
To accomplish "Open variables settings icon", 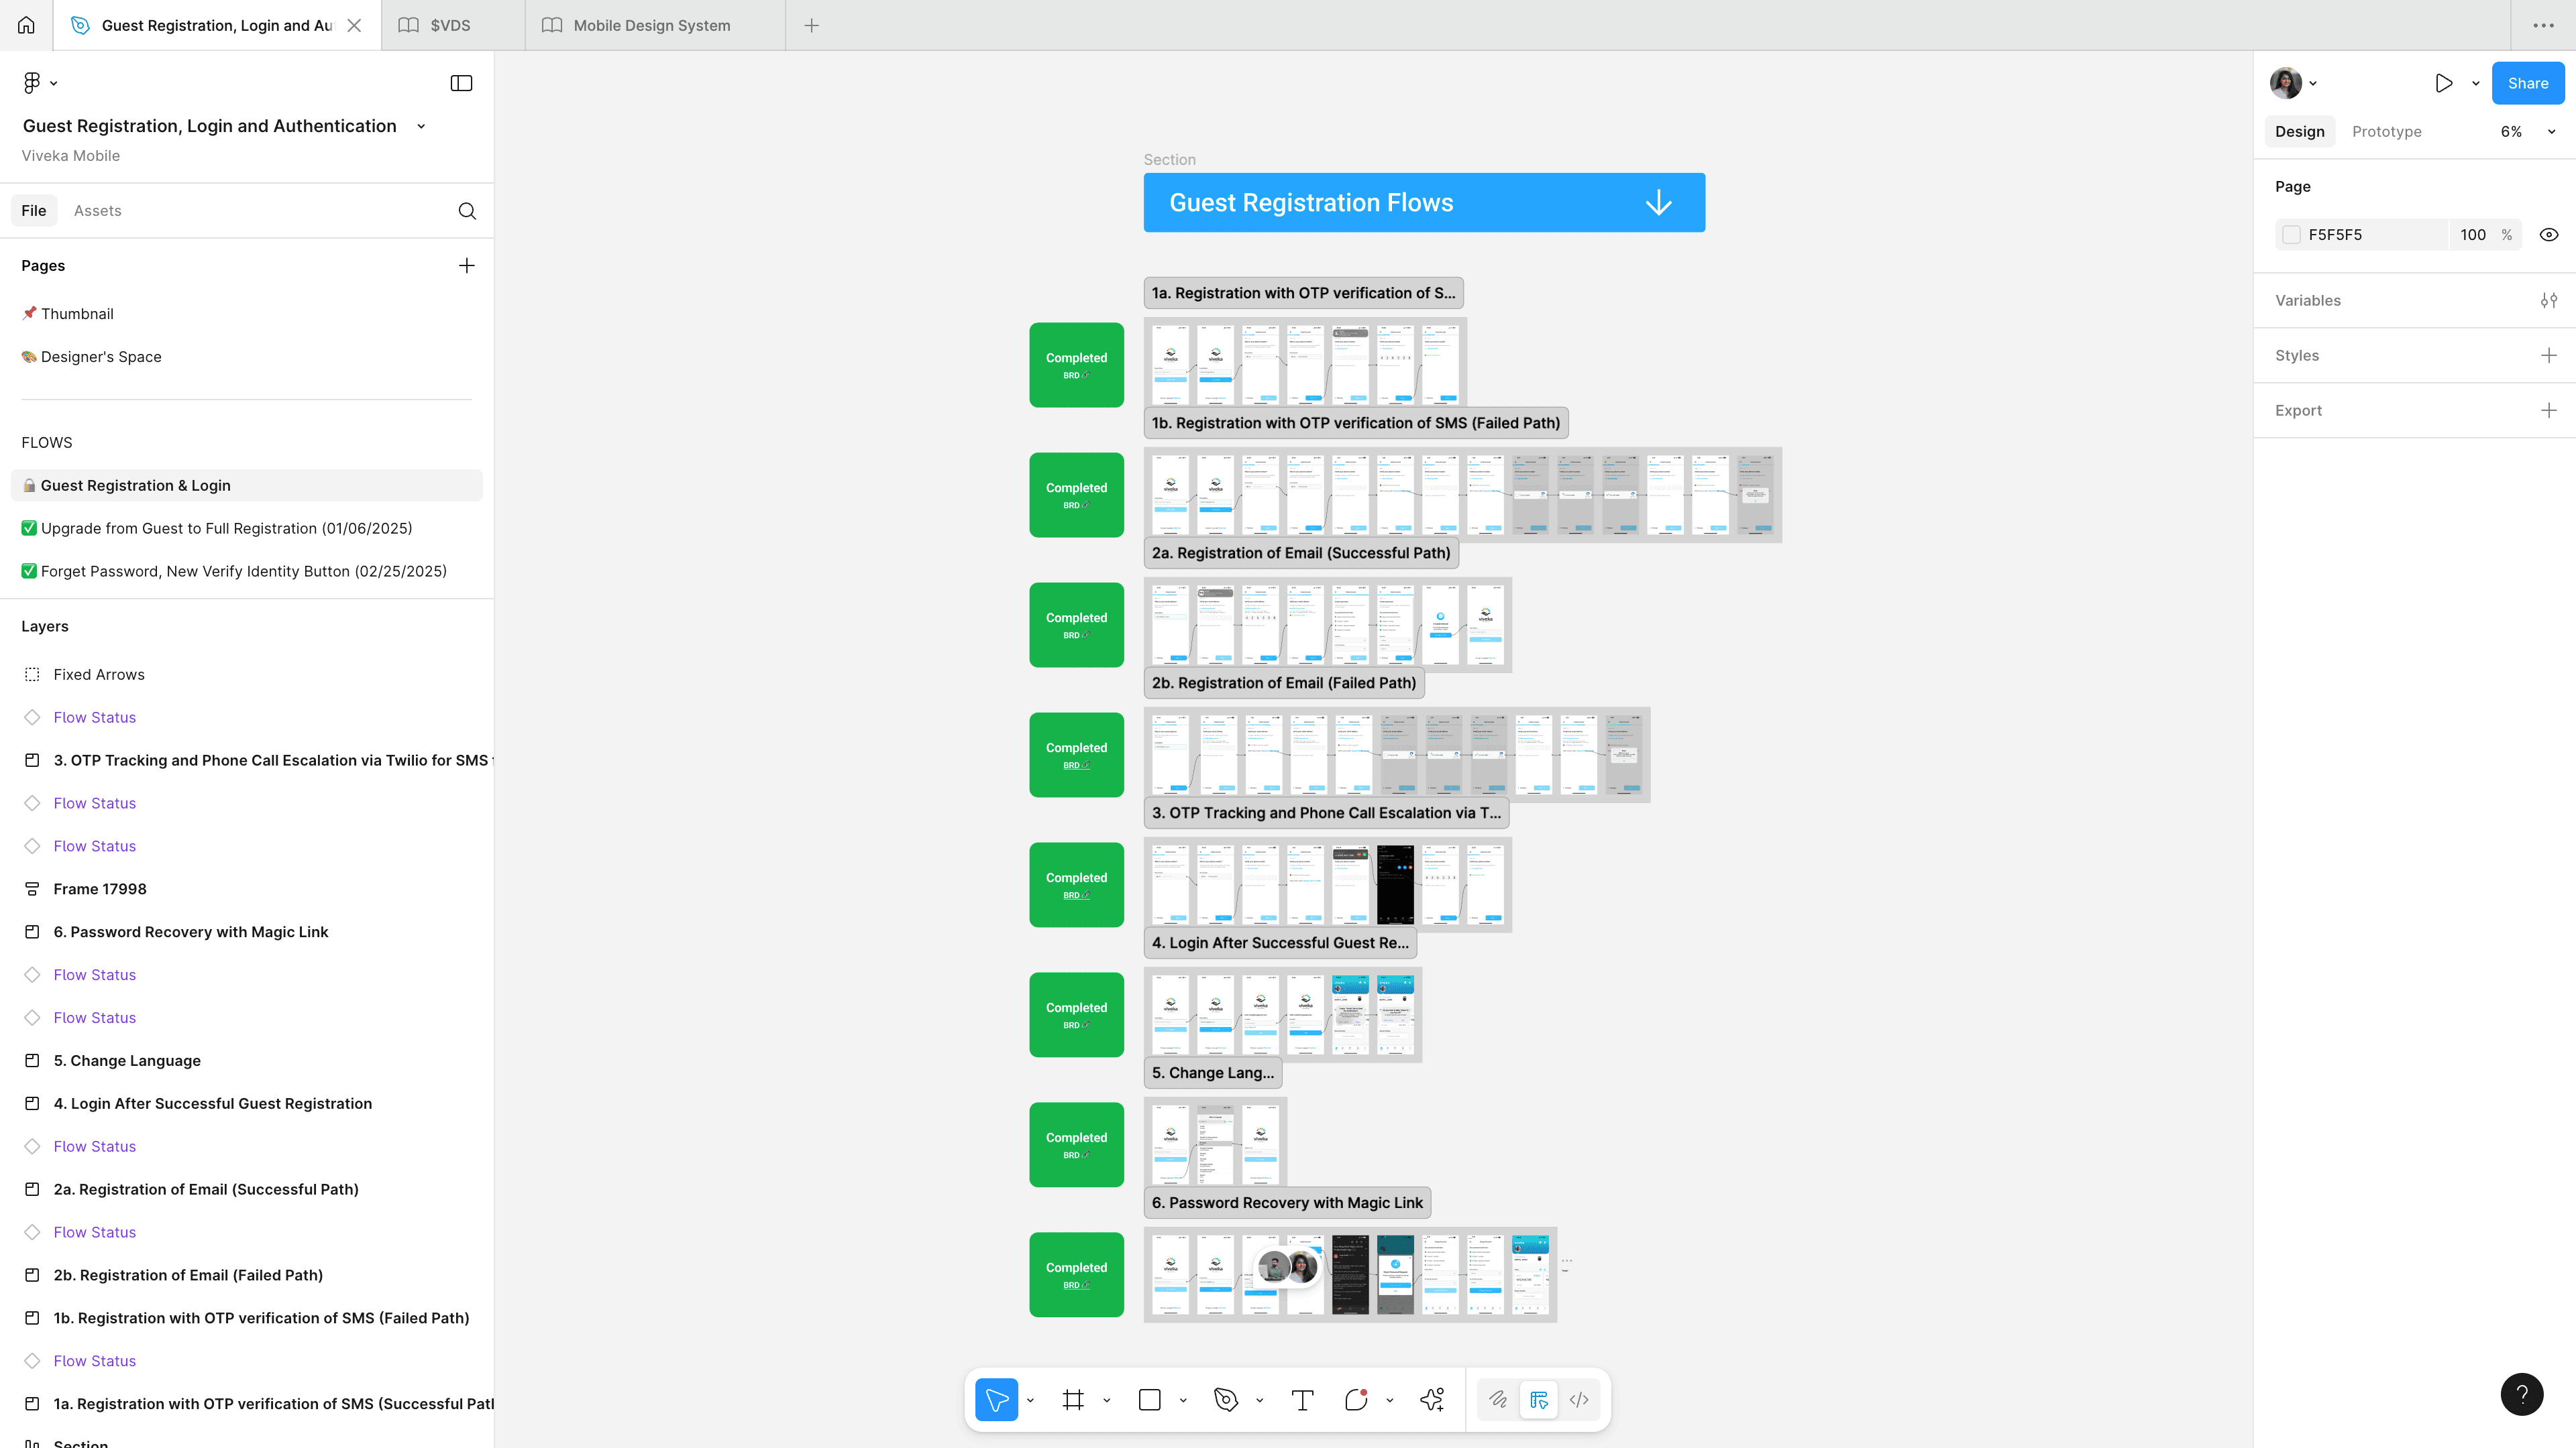I will tap(2549, 301).
